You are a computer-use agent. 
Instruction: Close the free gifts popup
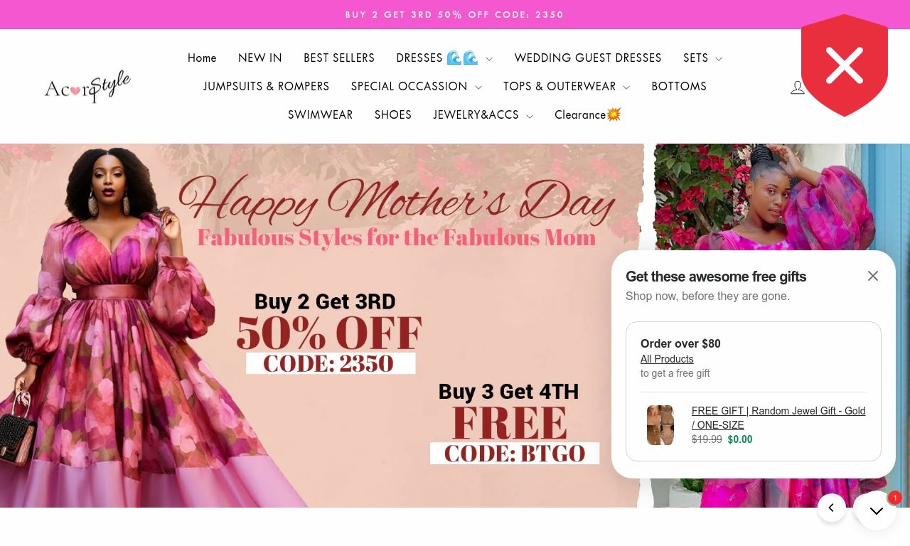tap(873, 276)
